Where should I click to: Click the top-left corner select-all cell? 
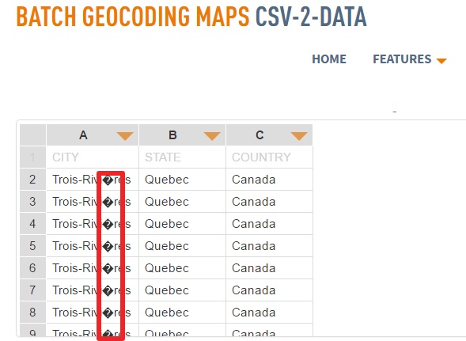tap(32, 135)
